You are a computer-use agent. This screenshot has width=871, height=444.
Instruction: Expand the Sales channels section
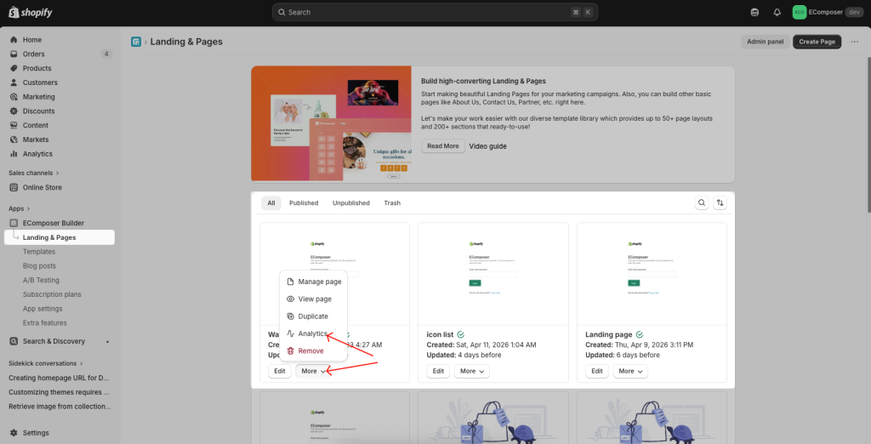coord(35,173)
